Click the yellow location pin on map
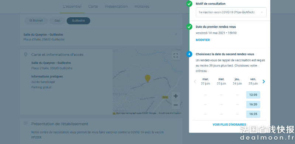295x144 pixels. coord(147,78)
